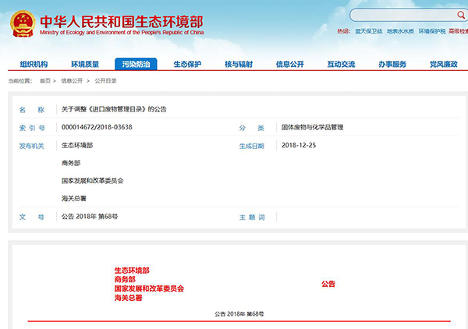Click centered 公告 2018年 第68号 line
This screenshot has width=468, height=329.
(239, 314)
